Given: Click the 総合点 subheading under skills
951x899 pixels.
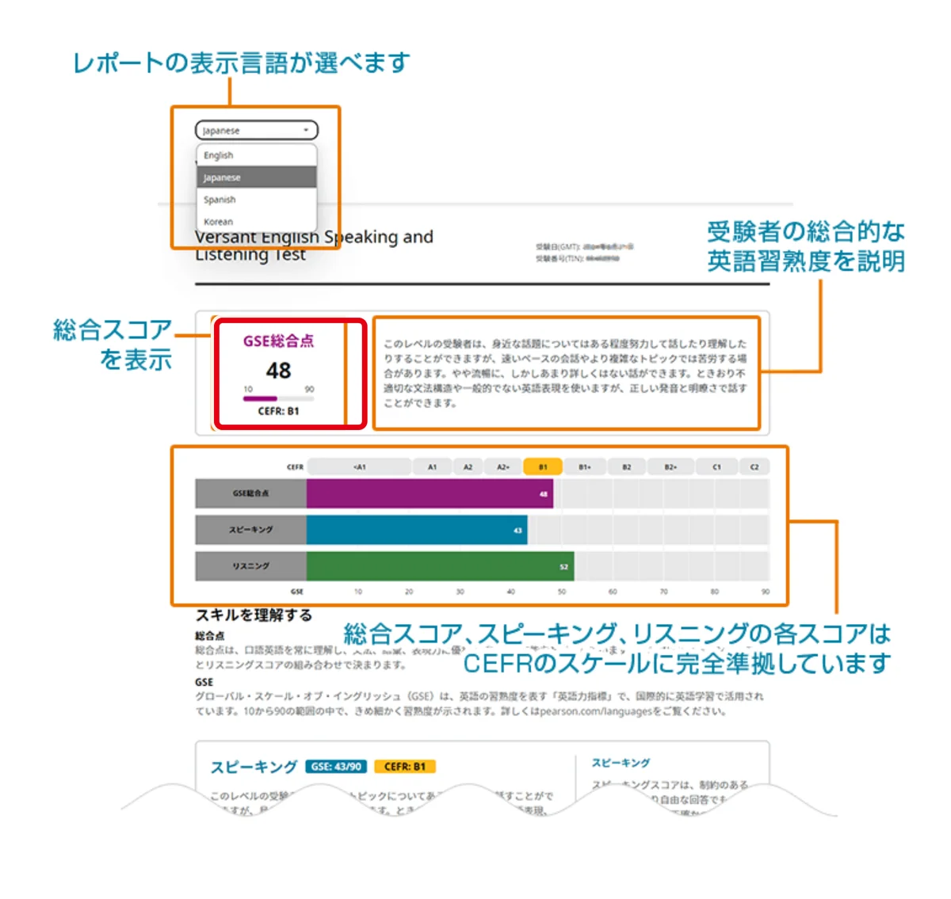Looking at the screenshot, I should point(210,636).
